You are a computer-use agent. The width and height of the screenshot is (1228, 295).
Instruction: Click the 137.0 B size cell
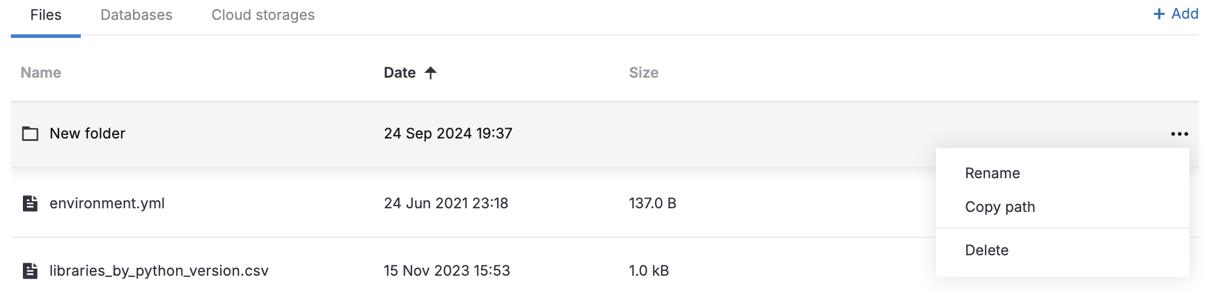[652, 203]
